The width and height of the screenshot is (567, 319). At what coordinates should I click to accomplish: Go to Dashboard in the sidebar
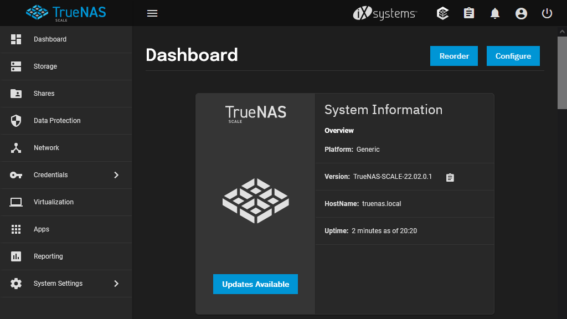tap(66, 39)
